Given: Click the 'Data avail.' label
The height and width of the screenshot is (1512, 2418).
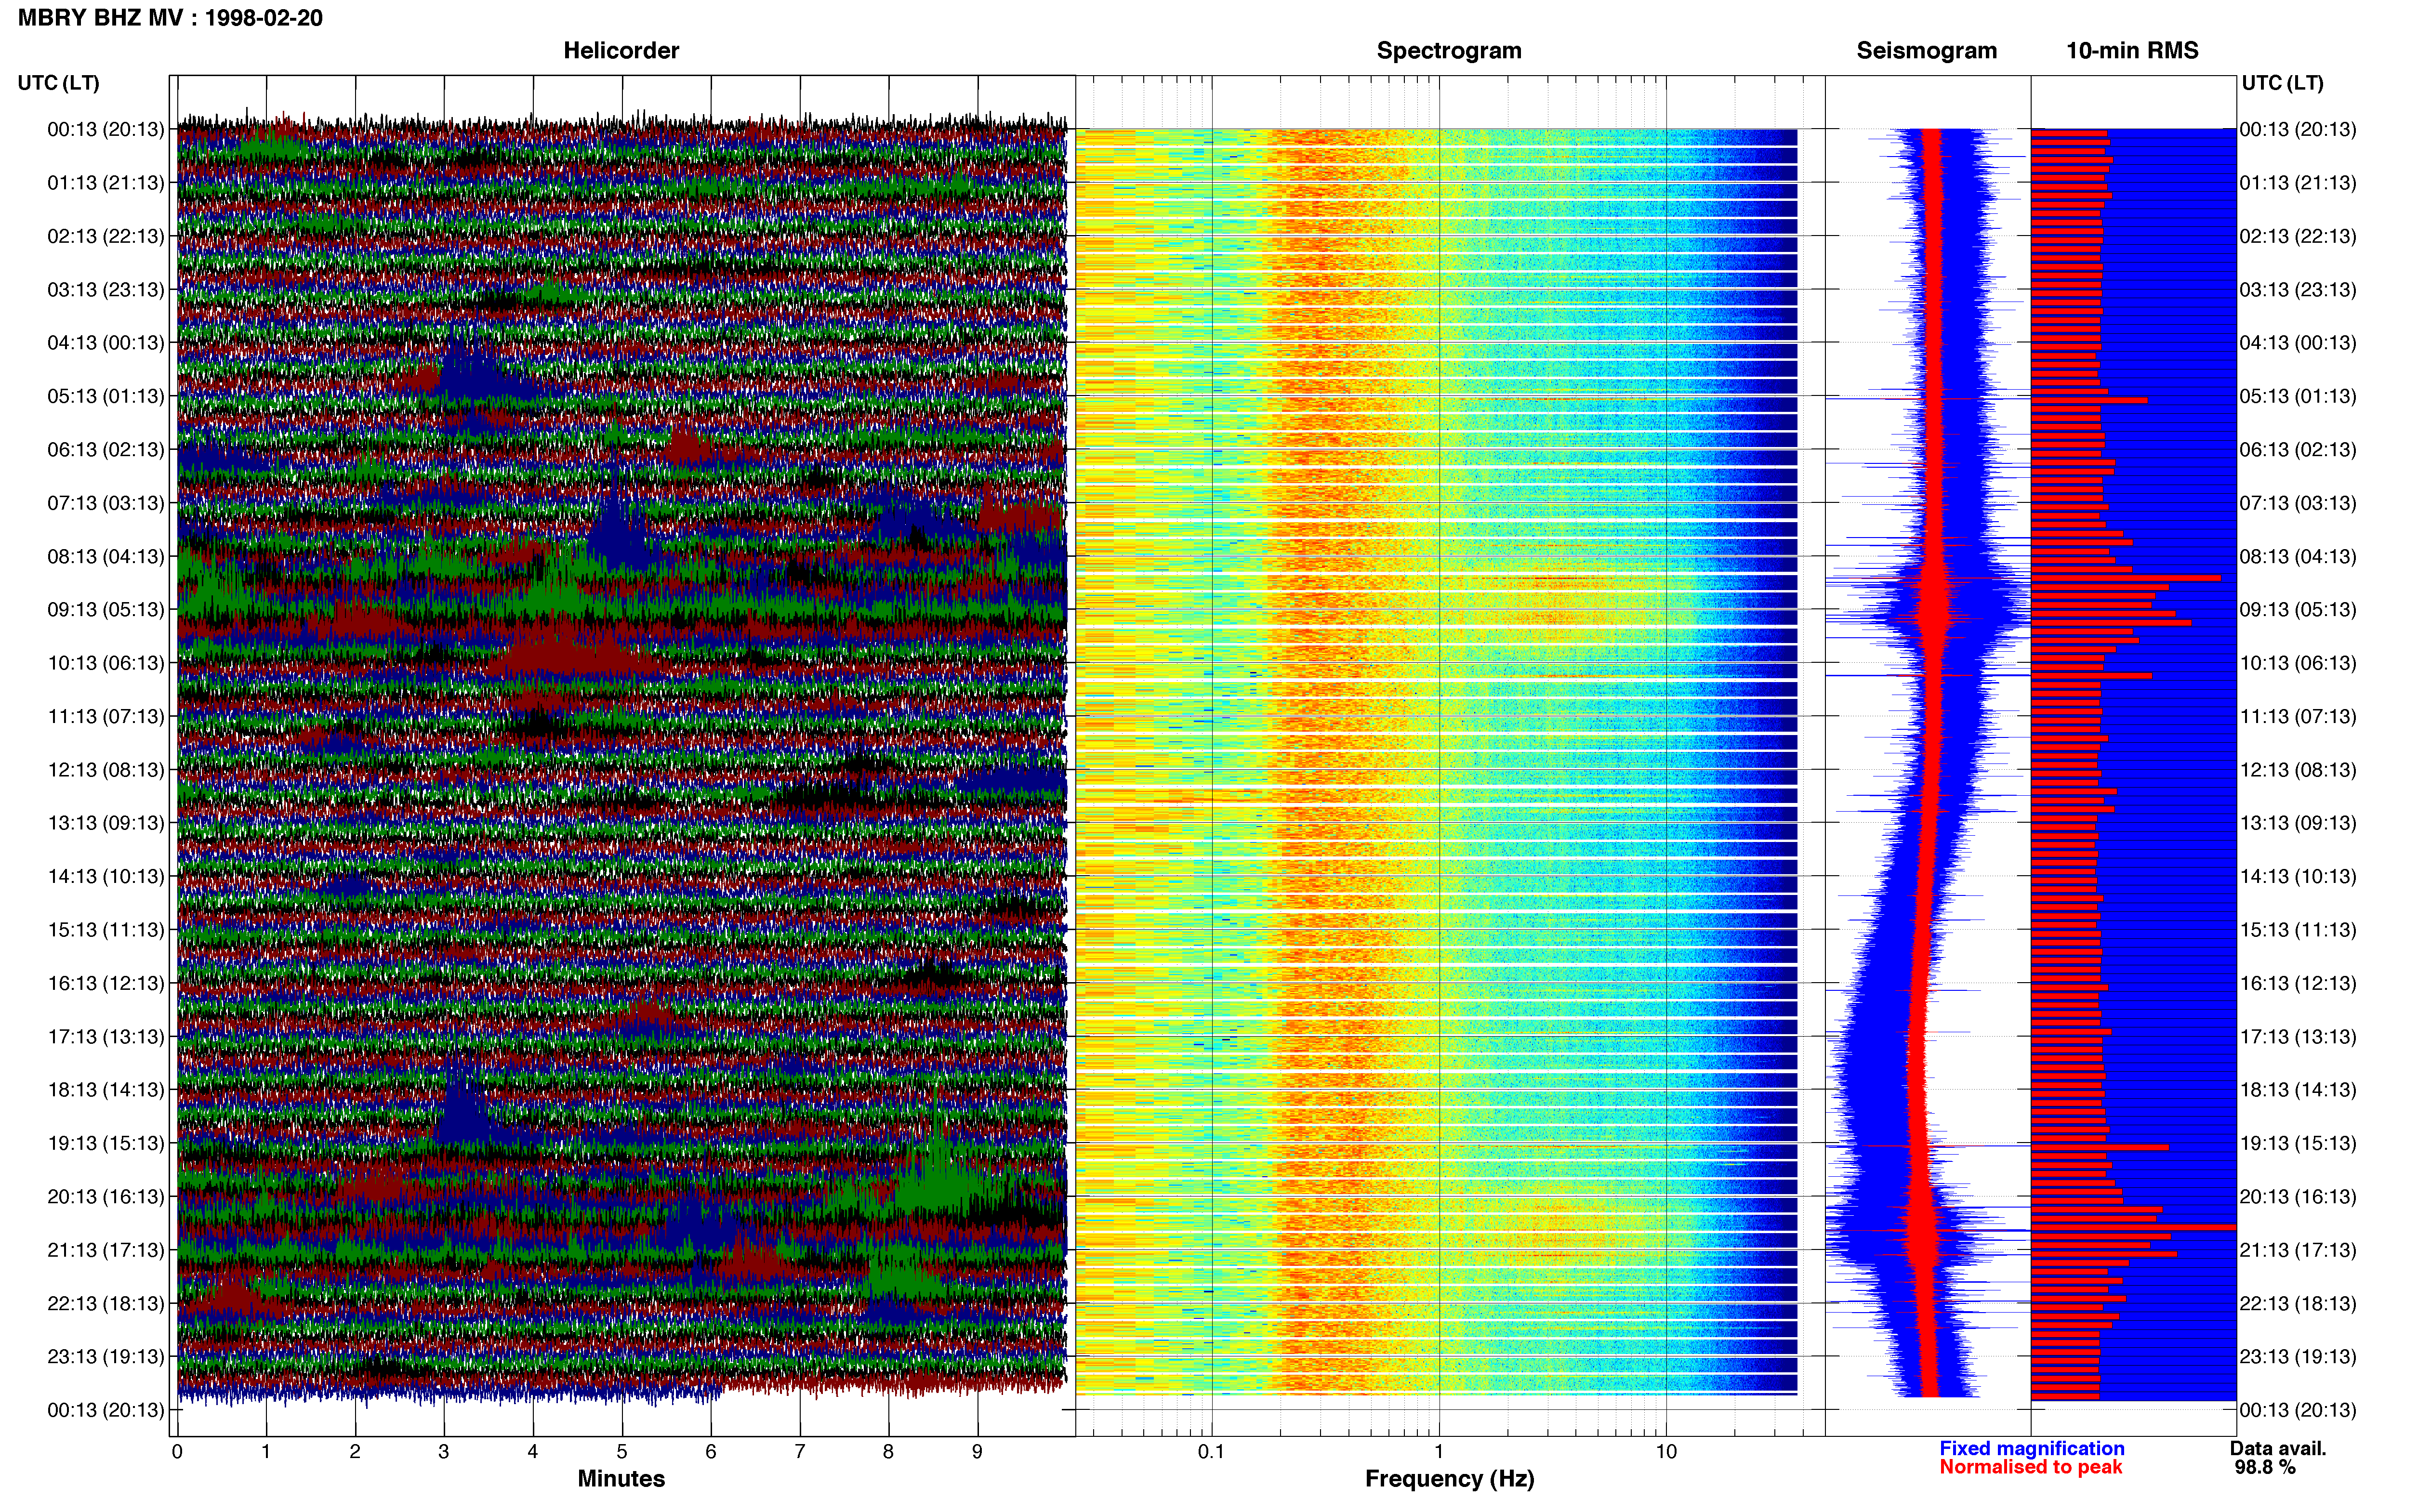Looking at the screenshot, I should click(x=2278, y=1448).
